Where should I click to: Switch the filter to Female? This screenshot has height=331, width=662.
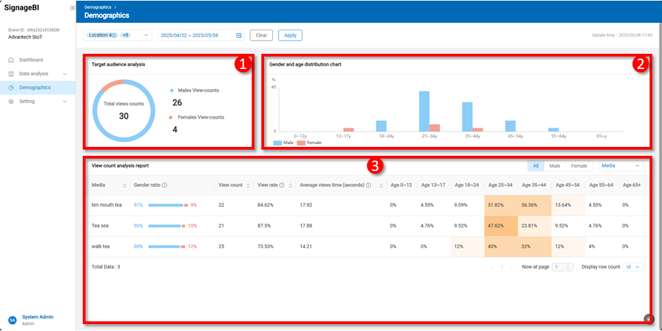pos(579,166)
